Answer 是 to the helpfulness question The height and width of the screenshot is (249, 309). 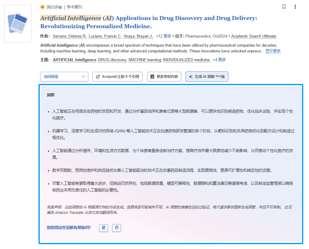104,227
